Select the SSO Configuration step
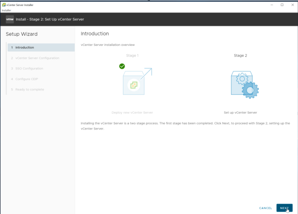Viewport: 298px width, 214px height. click(29, 69)
